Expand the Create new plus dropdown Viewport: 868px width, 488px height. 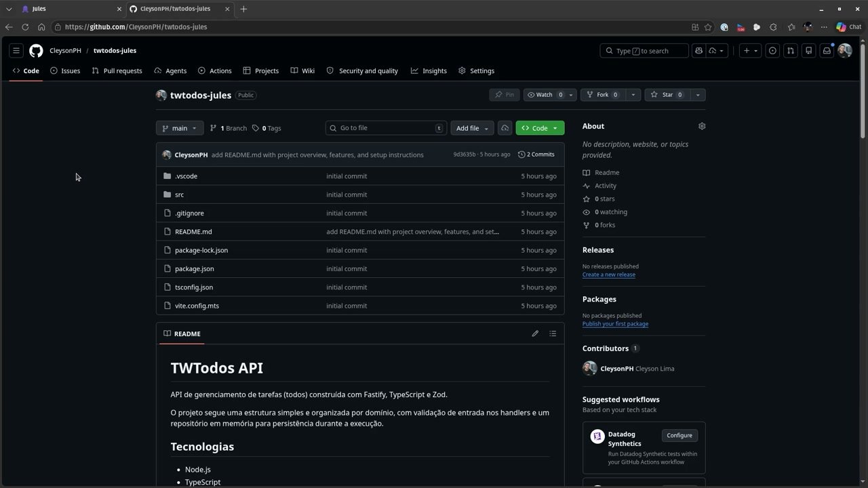[750, 51]
